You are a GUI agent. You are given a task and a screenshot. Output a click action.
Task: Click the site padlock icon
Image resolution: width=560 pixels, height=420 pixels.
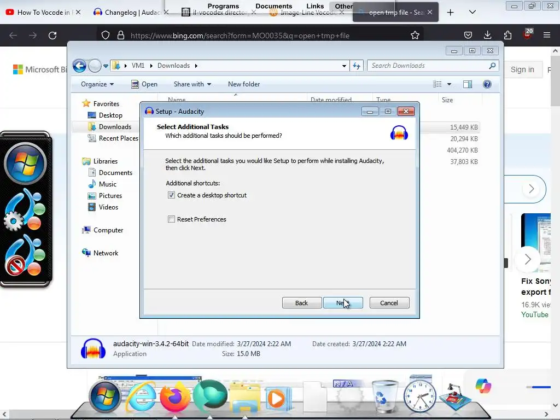[x=121, y=36]
